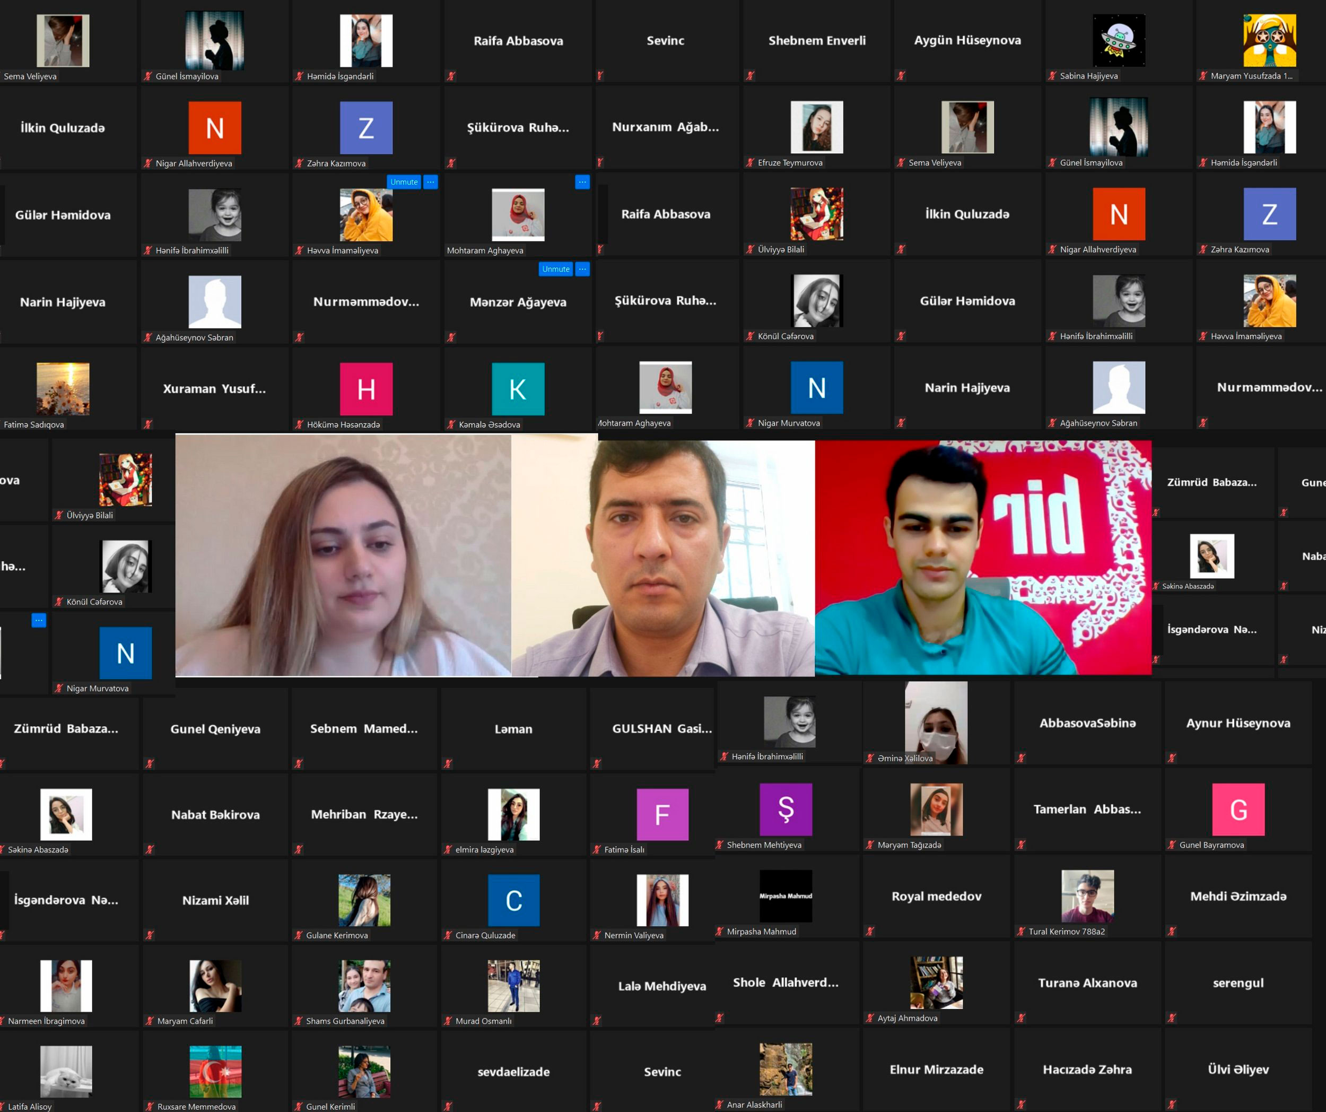Select the video feed of the blonde woman
The height and width of the screenshot is (1112, 1326).
[344, 555]
